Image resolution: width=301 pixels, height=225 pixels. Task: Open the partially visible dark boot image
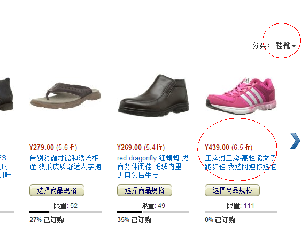tap(6, 94)
